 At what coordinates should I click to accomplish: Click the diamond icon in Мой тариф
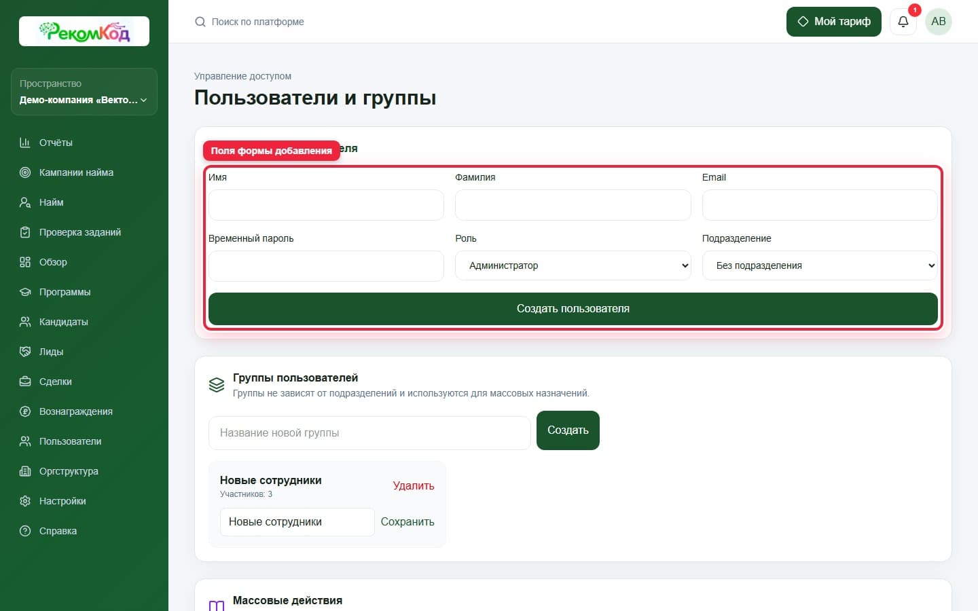[x=803, y=22]
